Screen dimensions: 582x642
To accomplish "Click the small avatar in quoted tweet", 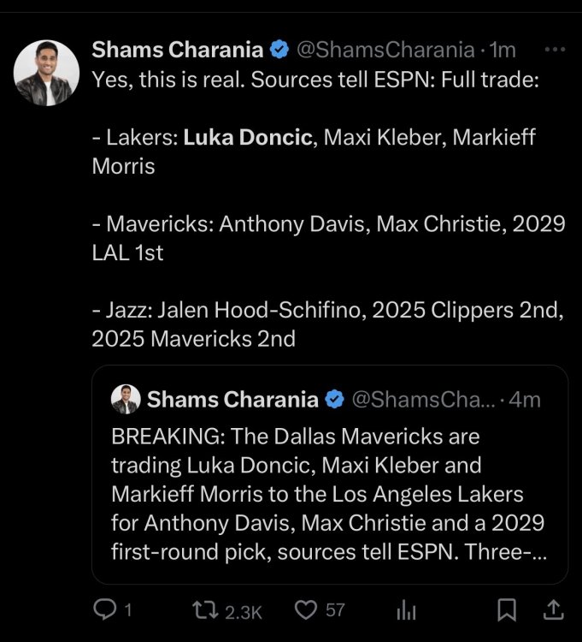I will 126,399.
